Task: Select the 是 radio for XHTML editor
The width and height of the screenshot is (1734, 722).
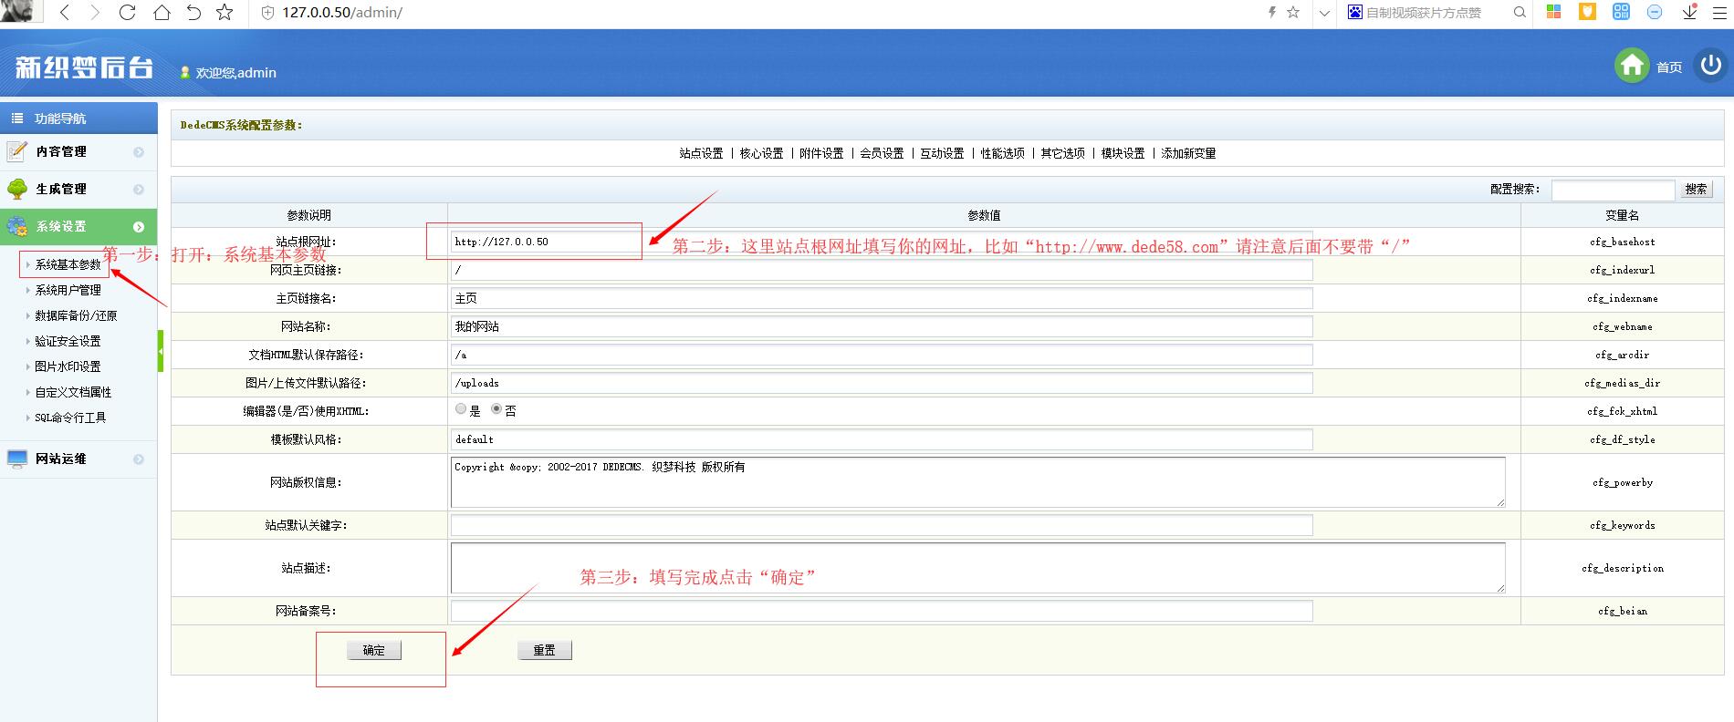Action: 461,410
